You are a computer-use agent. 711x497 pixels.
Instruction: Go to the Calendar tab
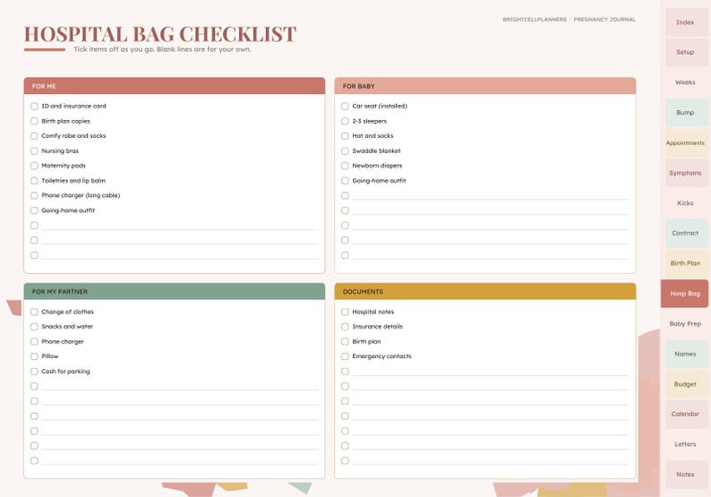click(x=686, y=414)
